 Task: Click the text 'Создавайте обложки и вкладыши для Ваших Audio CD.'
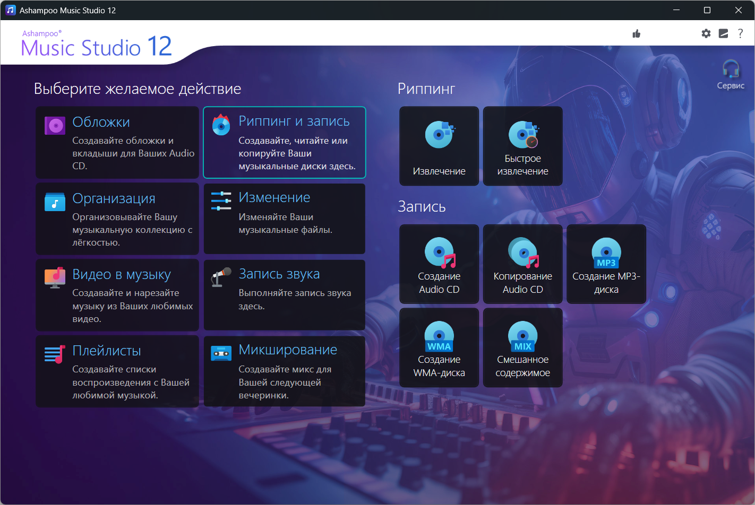133,153
